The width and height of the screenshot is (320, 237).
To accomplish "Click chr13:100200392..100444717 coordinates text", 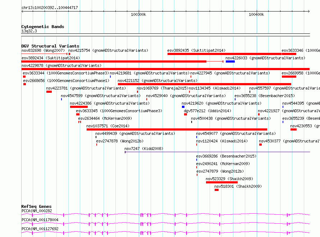I will tap(50, 8).
